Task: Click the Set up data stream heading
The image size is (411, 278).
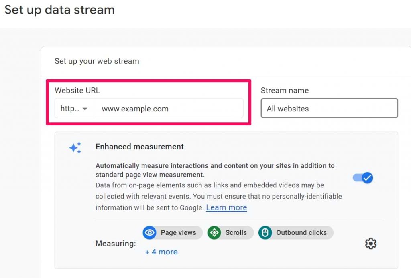Action: [x=59, y=10]
